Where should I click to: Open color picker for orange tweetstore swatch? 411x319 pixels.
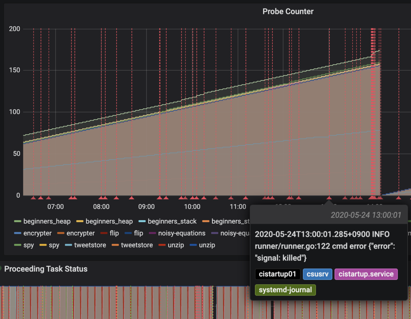click(115, 245)
